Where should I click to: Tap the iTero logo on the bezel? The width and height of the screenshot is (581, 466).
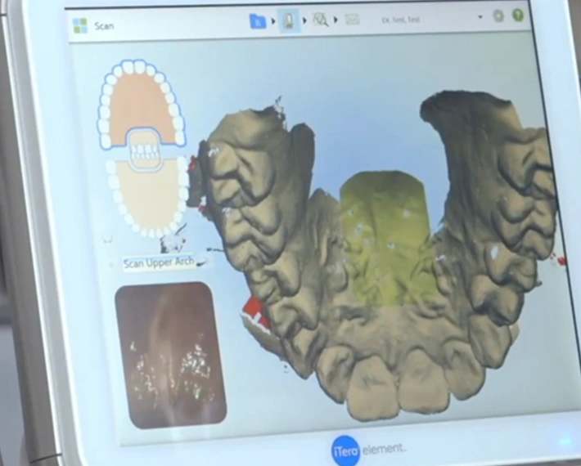click(x=346, y=450)
